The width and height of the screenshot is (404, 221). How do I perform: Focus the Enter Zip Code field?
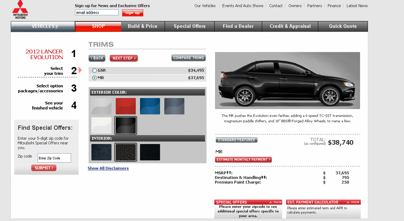(x=54, y=158)
